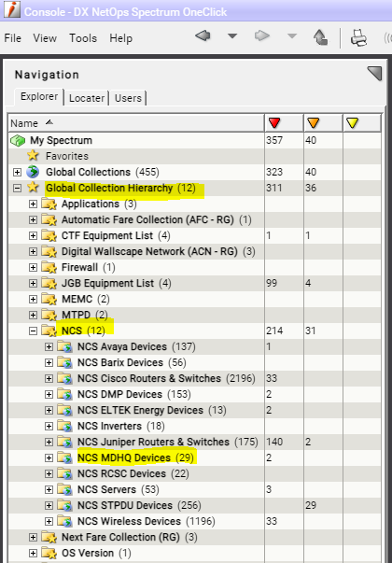Click the OneClick application title icon
392x563 pixels.
tap(12, 9)
